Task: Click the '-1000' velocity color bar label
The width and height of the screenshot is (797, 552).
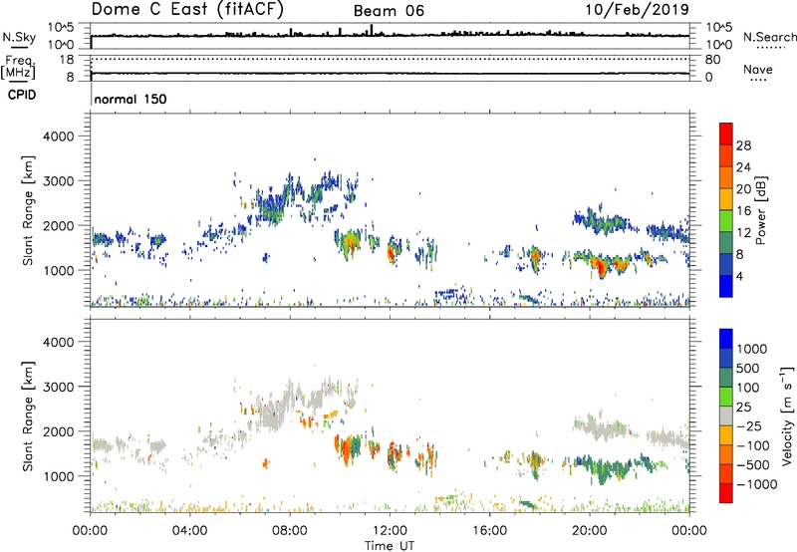Action: pos(757,484)
